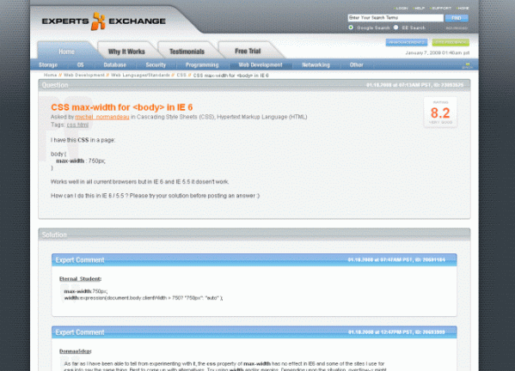This screenshot has width=515, height=371.
Task: Open the Security category menu
Action: [156, 65]
